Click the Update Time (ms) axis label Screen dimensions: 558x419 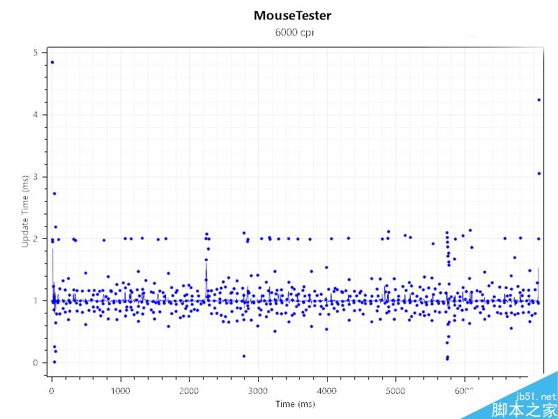[25, 212]
